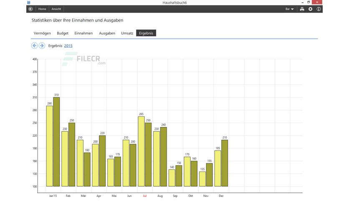Switch to the Umsatz tab
This screenshot has height=202, width=349.
[127, 33]
